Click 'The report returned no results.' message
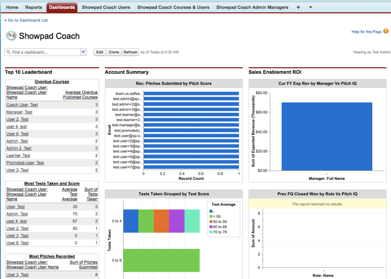 coord(317,204)
